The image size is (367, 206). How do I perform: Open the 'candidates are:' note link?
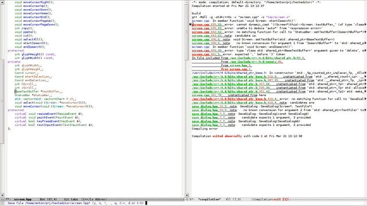[x=239, y=103]
